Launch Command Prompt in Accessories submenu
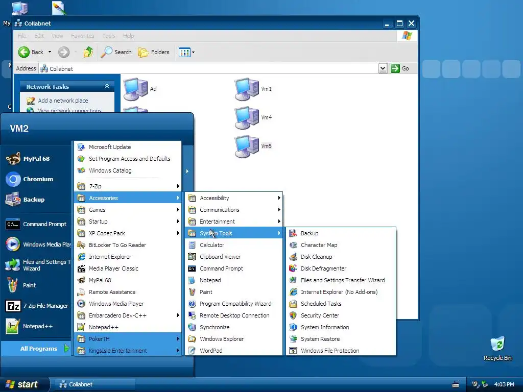523x392 pixels. point(233,268)
